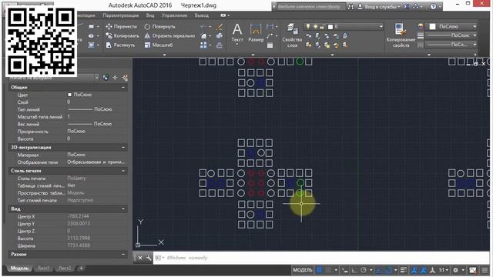The width and height of the screenshot is (493, 277).
Task: Click the keyword search field in title bar
Action: pos(310,6)
